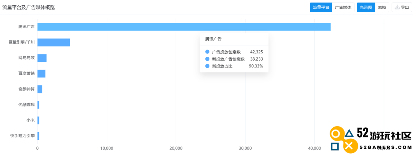Click tooltip value 42,325
Image resolution: width=413 pixels, height=154 pixels.
tap(257, 52)
